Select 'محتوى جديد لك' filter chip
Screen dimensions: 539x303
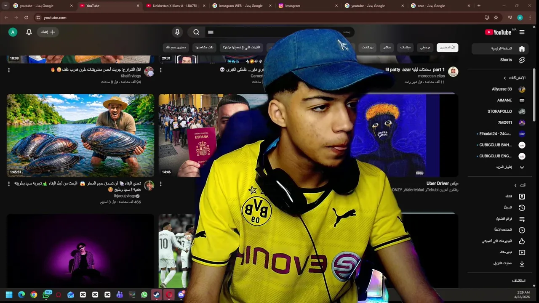coord(176,48)
